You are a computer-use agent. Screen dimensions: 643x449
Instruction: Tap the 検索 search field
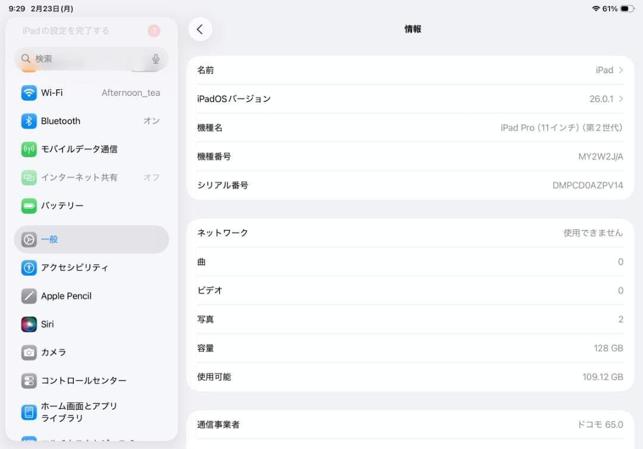(x=92, y=59)
